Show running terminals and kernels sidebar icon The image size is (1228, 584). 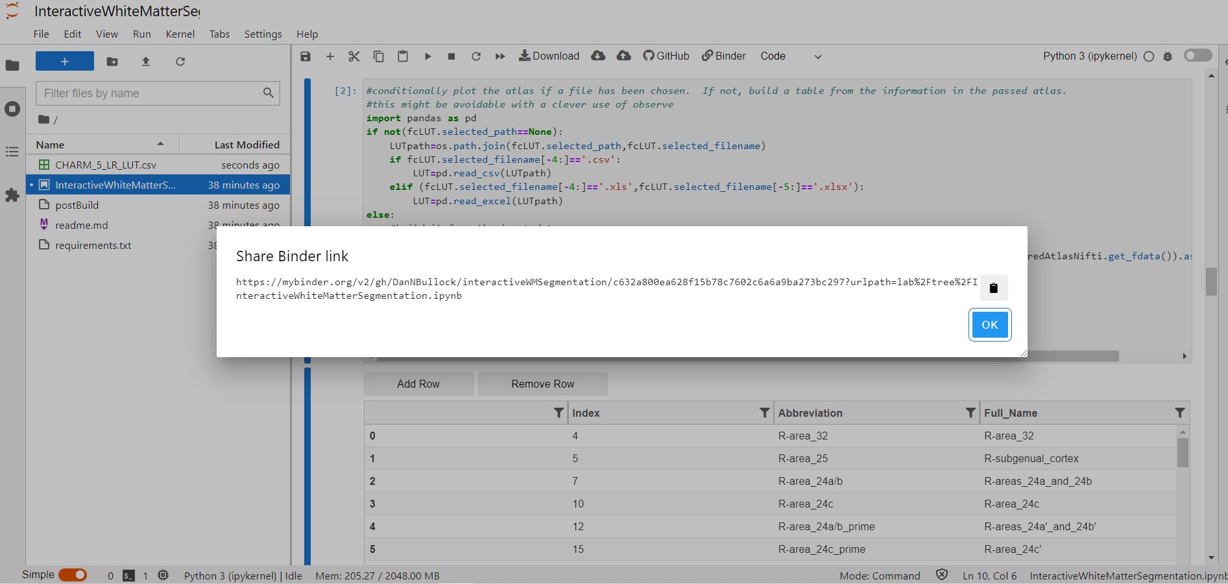[12, 109]
